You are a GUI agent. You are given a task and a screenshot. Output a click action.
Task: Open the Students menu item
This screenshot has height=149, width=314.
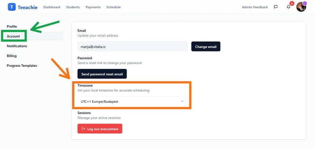tap(73, 7)
